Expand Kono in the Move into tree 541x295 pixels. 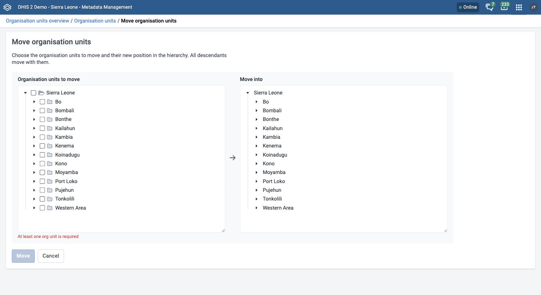click(x=257, y=163)
